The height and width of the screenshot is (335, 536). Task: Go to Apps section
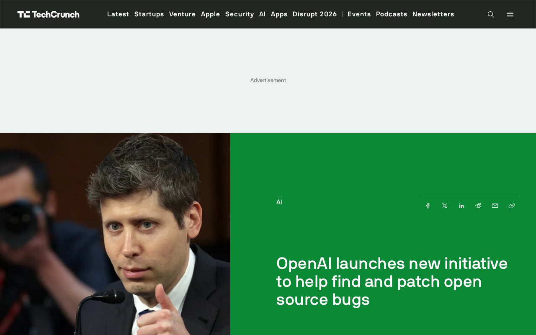click(x=279, y=14)
